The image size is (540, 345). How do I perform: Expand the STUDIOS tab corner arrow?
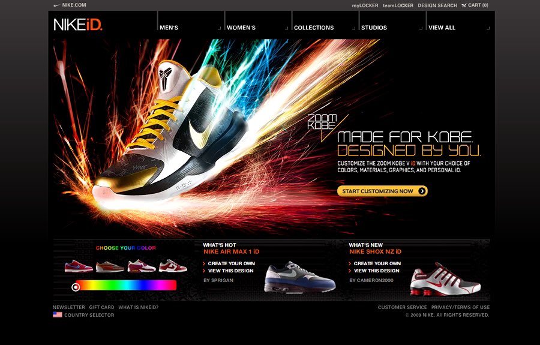[421, 28]
